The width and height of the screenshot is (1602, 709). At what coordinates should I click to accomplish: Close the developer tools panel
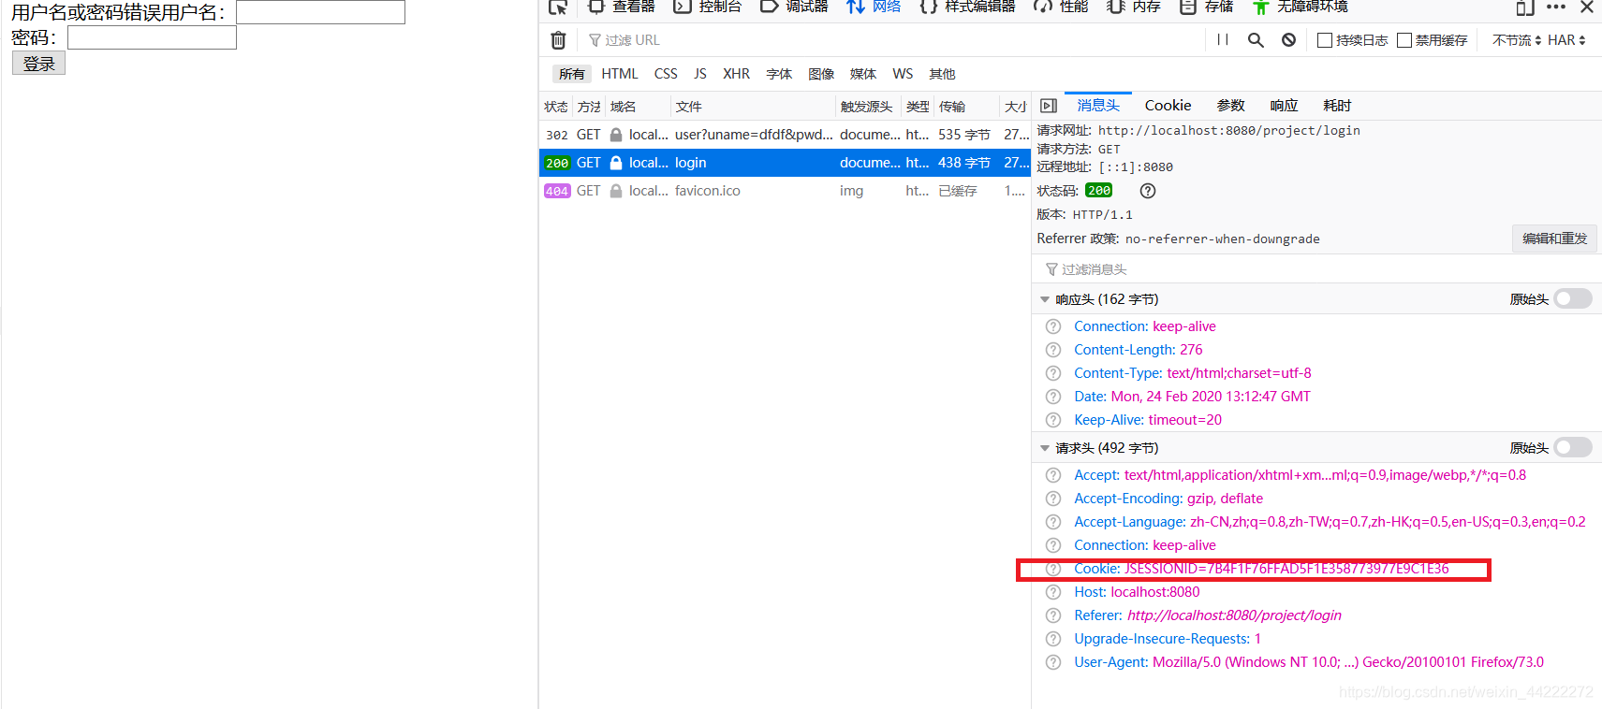1587,7
